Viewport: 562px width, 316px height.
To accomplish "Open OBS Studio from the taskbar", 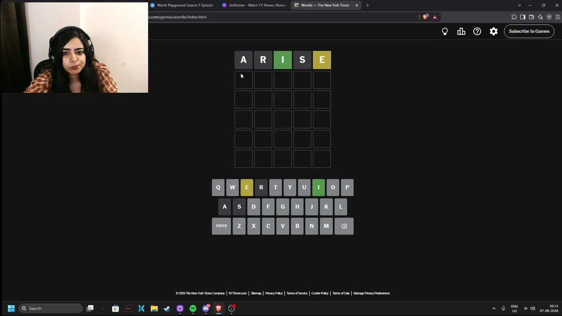I will [x=231, y=309].
